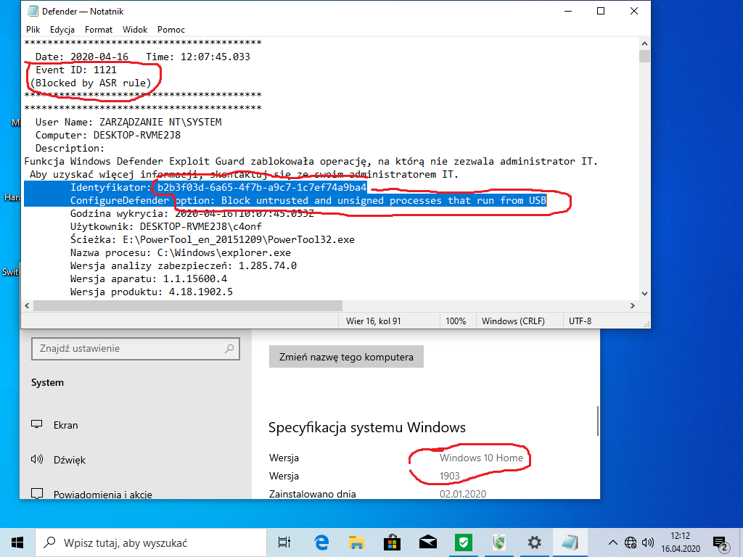This screenshot has height=557, width=743.
Task: Open the Plik menu in Notepad
Action: 33,29
